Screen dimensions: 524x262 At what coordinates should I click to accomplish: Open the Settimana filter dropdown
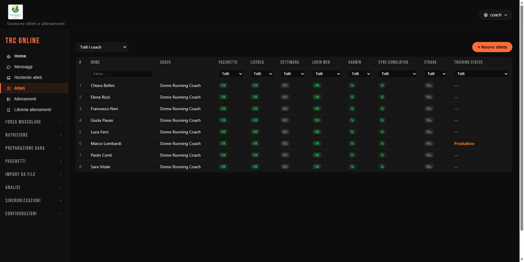coord(293,74)
